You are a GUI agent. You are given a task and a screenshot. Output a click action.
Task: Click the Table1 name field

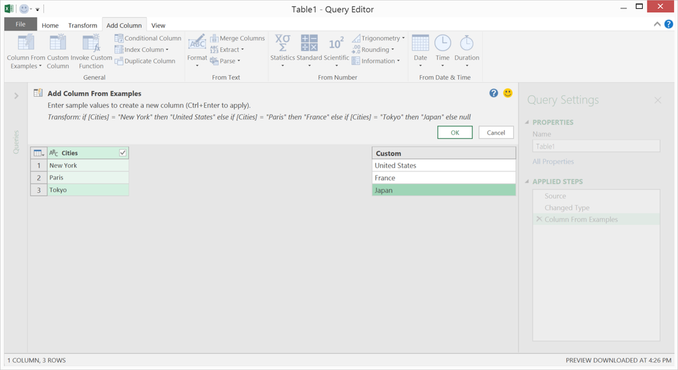click(x=597, y=146)
